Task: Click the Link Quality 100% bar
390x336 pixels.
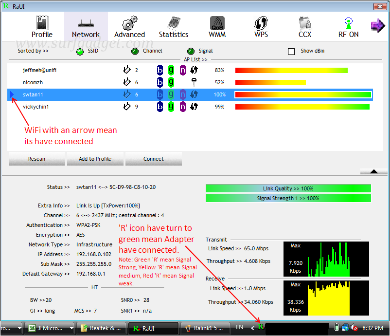Action: pos(288,188)
